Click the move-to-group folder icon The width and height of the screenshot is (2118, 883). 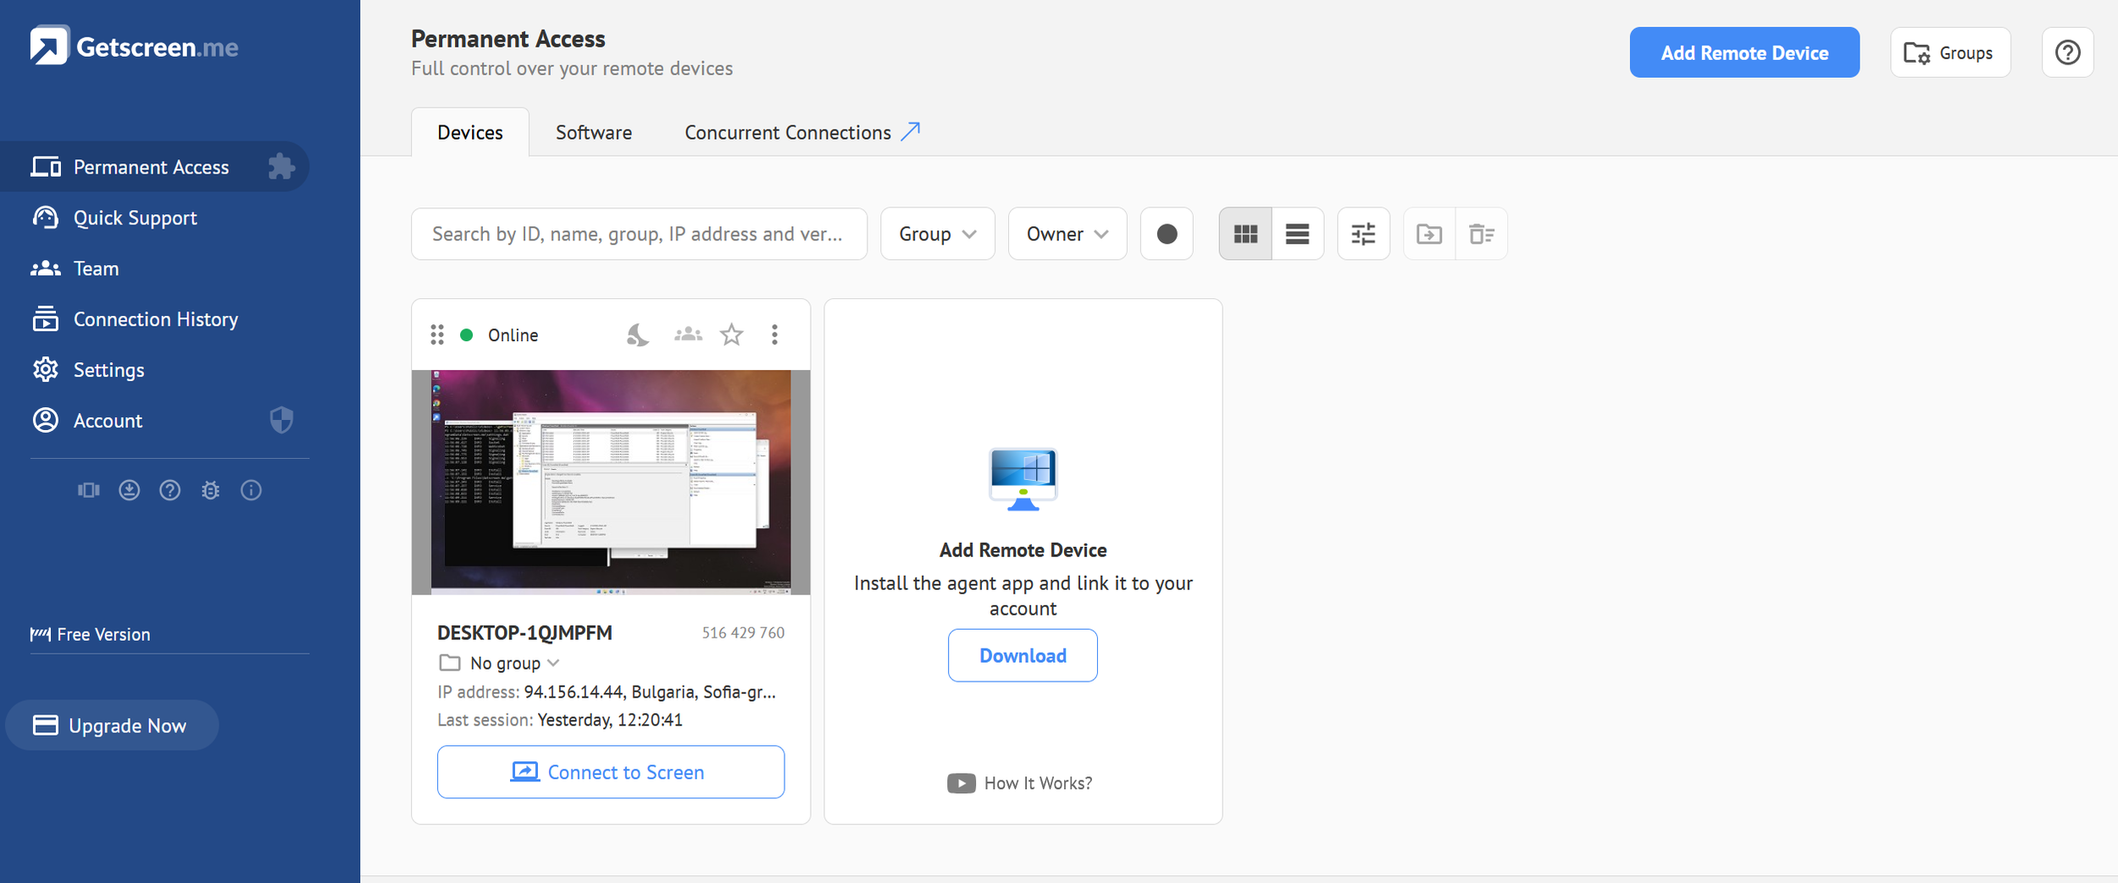(x=1429, y=234)
